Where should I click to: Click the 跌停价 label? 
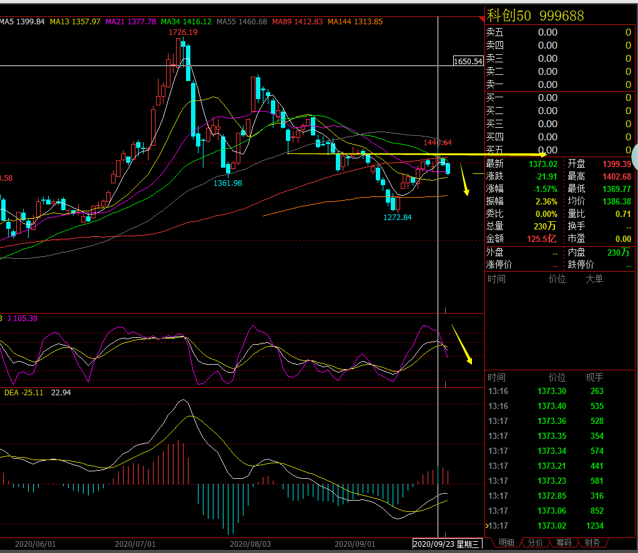[581, 265]
